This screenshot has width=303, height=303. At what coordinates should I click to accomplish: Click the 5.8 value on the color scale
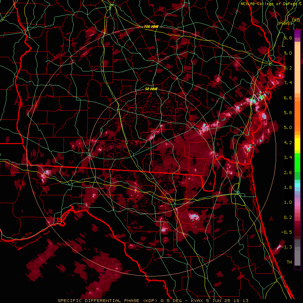[288, 113]
